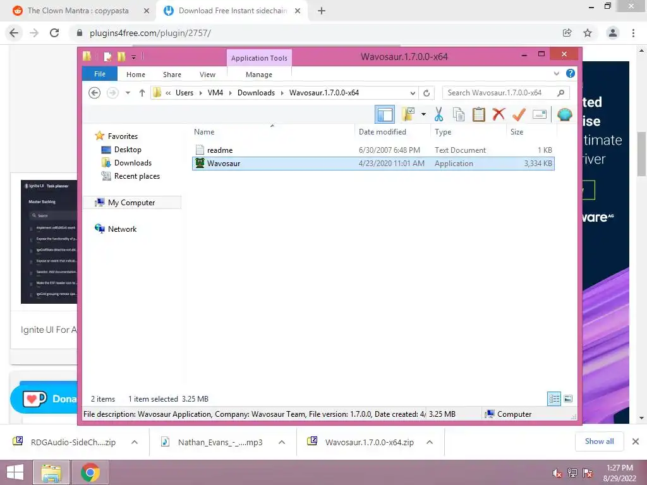Viewport: 647px width, 485px height.
Task: Click the VM4 breadcrumb in address bar
Action: [x=215, y=93]
